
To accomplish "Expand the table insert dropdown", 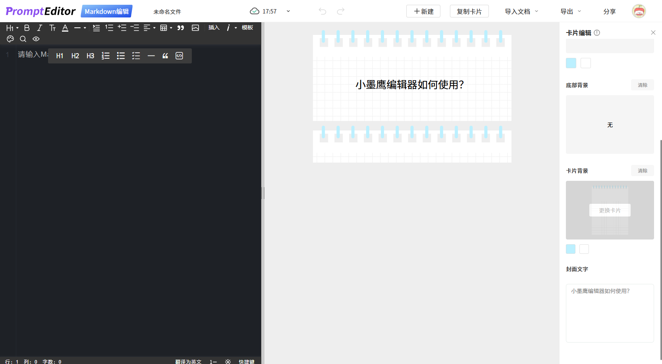I will pos(171,28).
